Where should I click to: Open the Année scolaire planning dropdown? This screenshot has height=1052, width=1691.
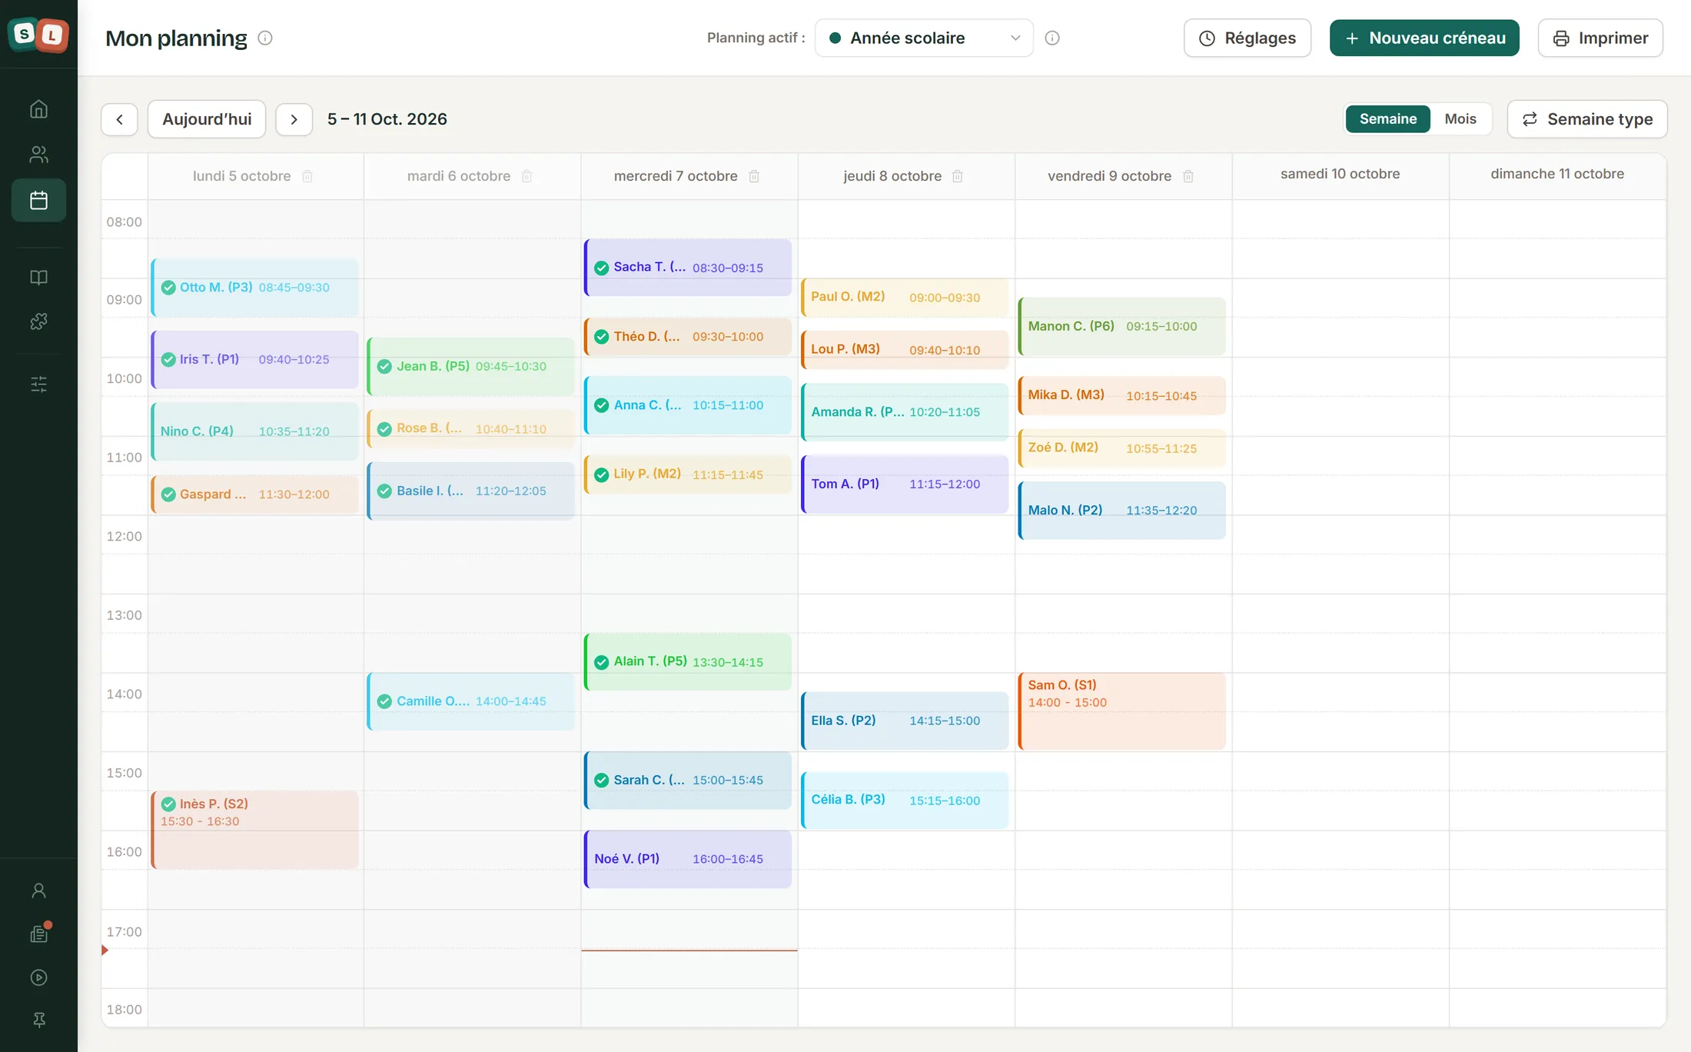924,38
